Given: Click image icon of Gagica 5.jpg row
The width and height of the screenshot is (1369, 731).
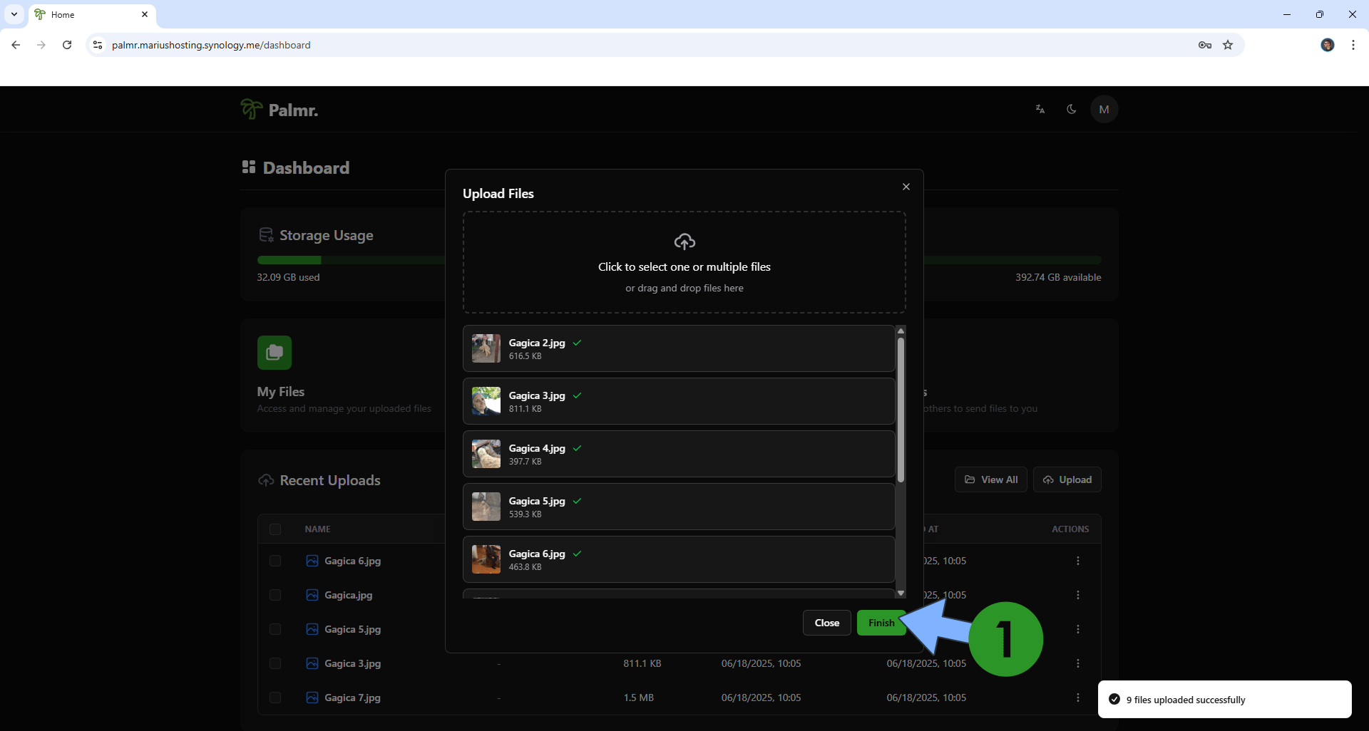Looking at the screenshot, I should point(312,629).
